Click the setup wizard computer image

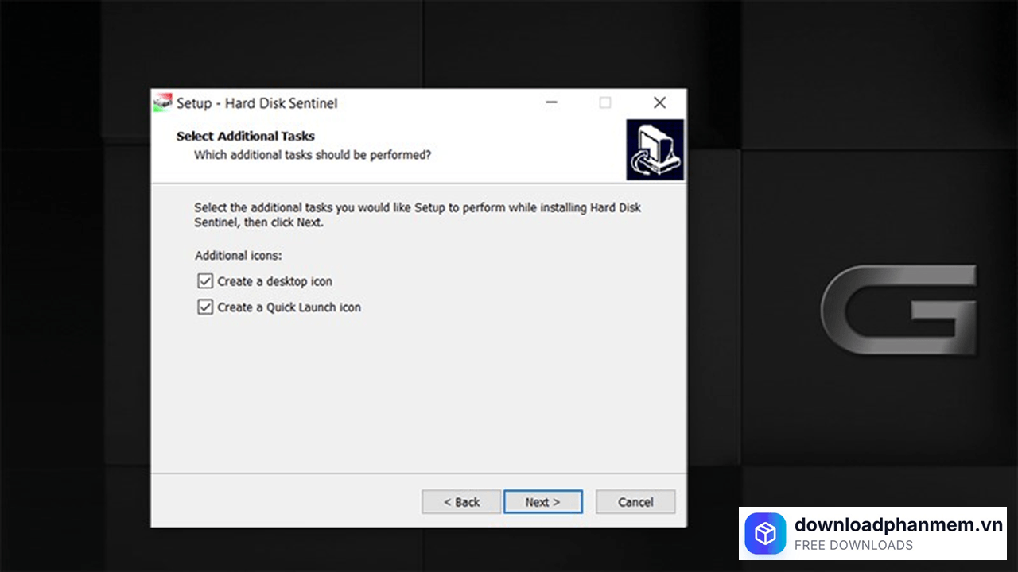655,149
